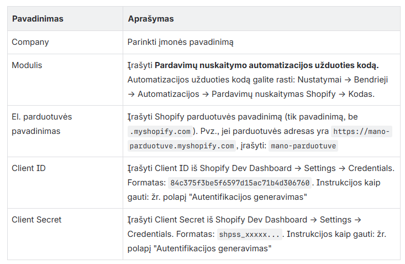
Task: Click the Pavadinimas column header
Action: [x=38, y=19]
